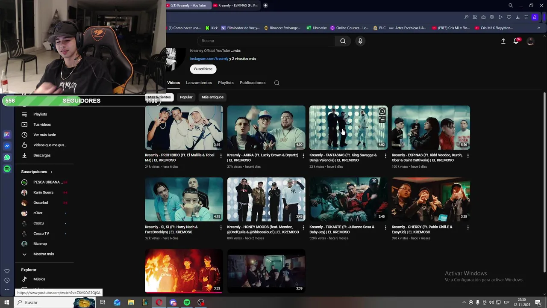
Task: Open AKIRA video thumbnail
Action: pos(266,127)
